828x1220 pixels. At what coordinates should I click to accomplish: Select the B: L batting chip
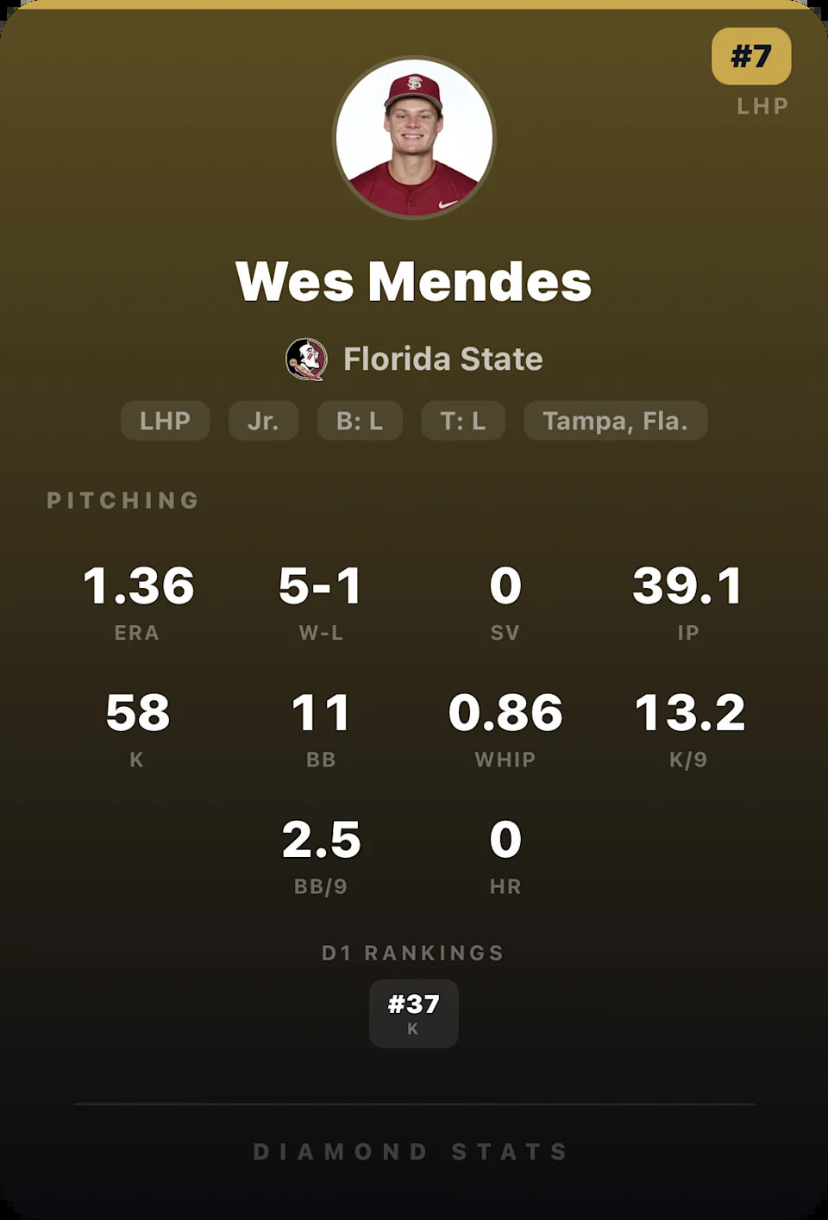click(x=360, y=421)
